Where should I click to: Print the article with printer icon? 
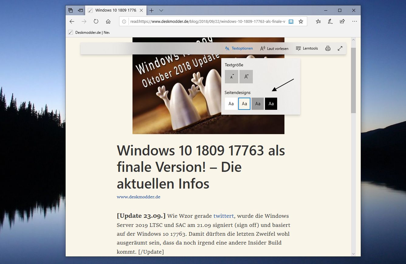tap(328, 48)
